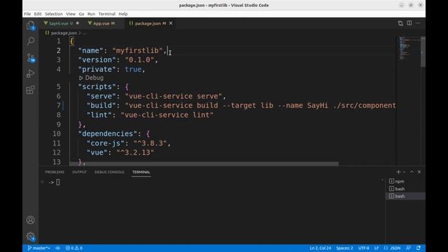The image size is (448, 252).
Task: Close the terminal panel
Action: pyautogui.click(x=419, y=171)
